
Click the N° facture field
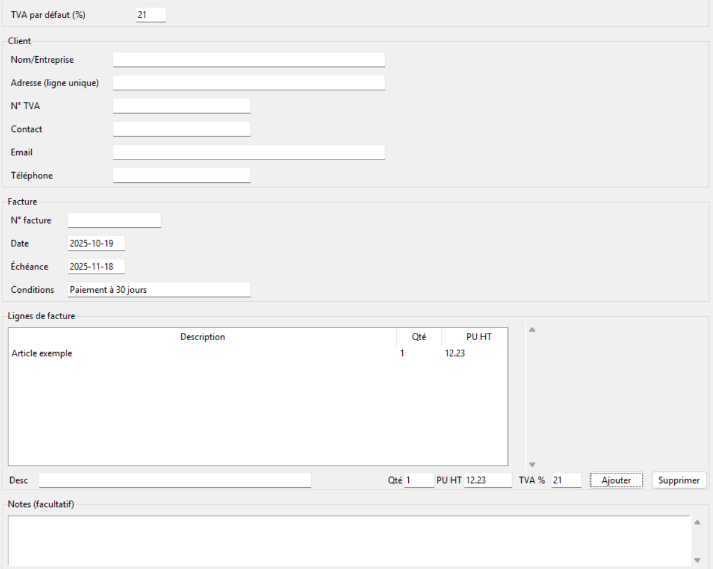tap(115, 220)
